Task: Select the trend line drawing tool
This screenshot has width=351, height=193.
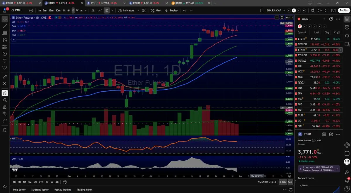Action: coord(5,26)
